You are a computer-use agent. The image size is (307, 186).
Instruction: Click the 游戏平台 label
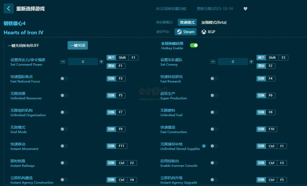[x=163, y=32]
